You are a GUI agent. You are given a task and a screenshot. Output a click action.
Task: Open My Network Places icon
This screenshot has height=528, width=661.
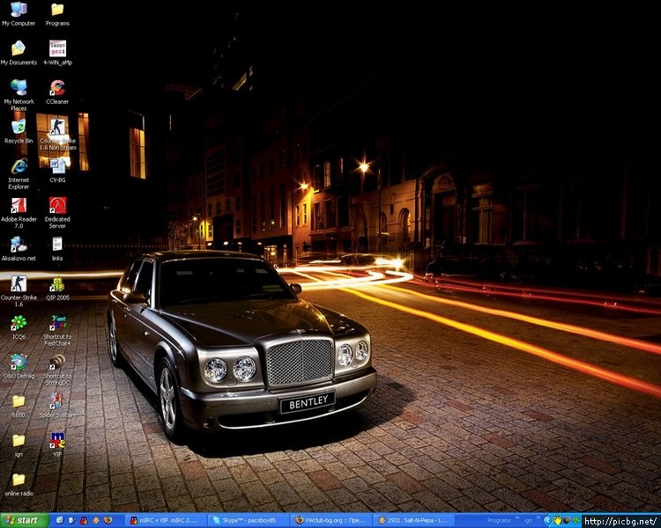(x=19, y=94)
